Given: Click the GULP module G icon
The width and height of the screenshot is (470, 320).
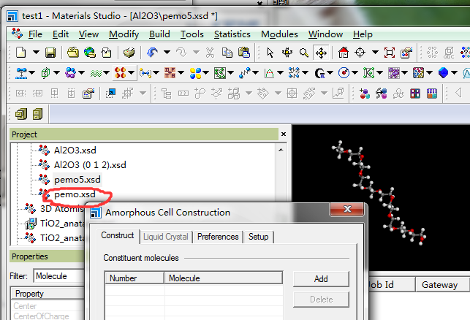Looking at the screenshot, I should coord(319,73).
